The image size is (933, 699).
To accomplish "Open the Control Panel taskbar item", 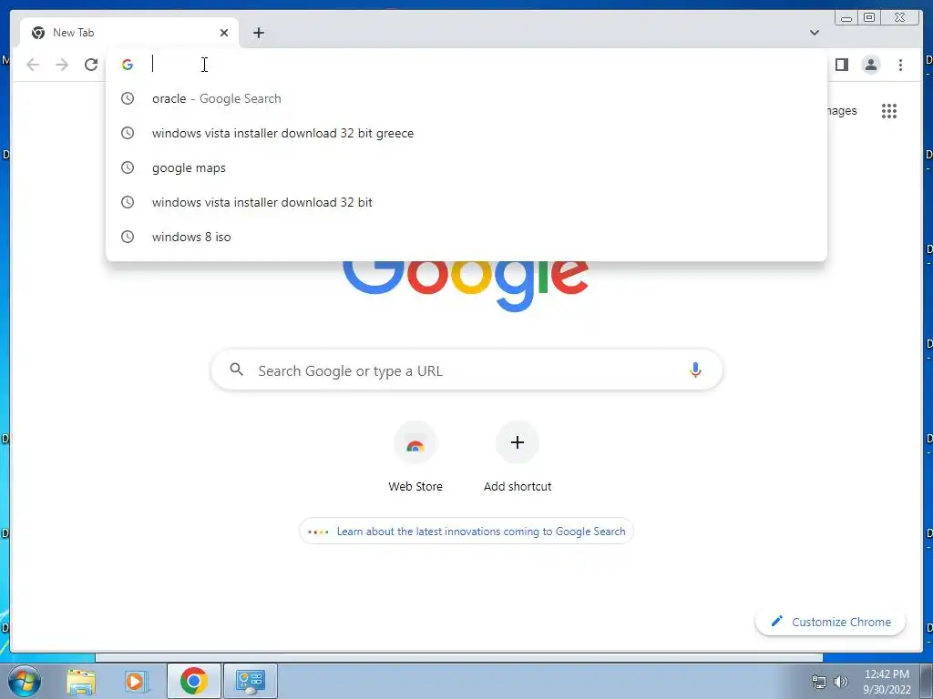I will pyautogui.click(x=251, y=681).
